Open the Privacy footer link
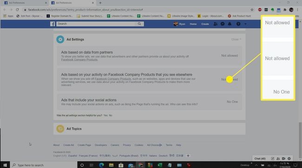Image resolution: width=302 pixels, height=168 pixels. (127, 145)
